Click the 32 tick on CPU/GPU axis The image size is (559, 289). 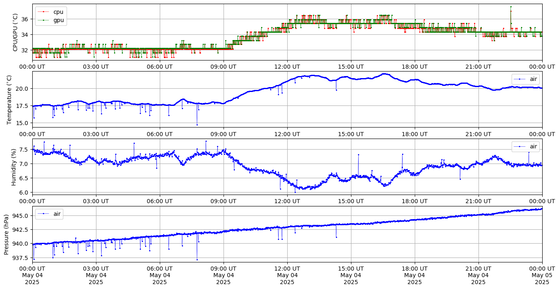pyautogui.click(x=25, y=50)
